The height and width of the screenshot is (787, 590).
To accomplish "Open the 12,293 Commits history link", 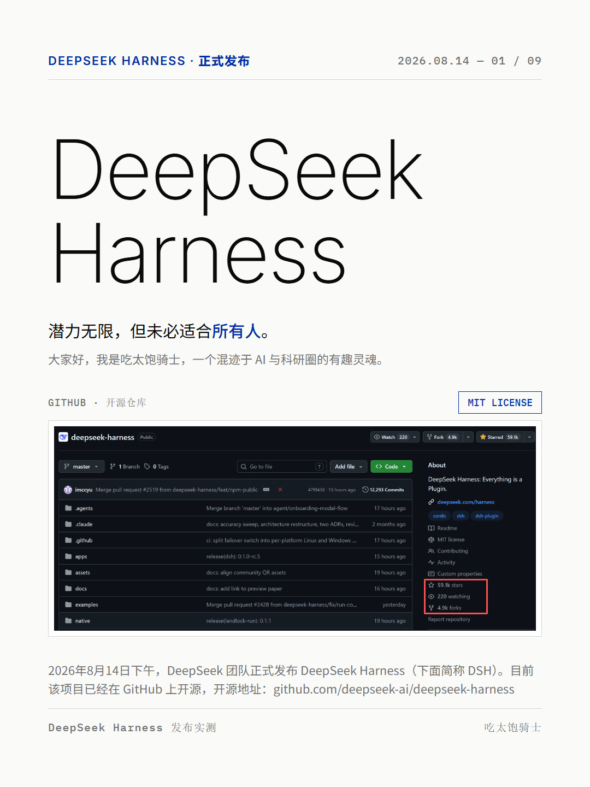I will click(x=383, y=490).
